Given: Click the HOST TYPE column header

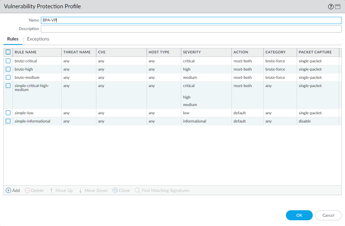Looking at the screenshot, I should tap(164, 52).
